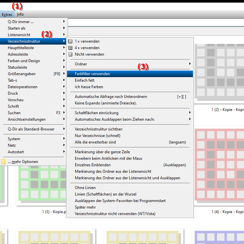Open the Suchen F3 submenu

(x=33, y=113)
